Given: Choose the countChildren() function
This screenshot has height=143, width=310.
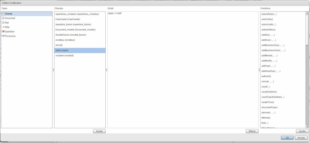Looking at the screenshot, I should coord(269,92).
